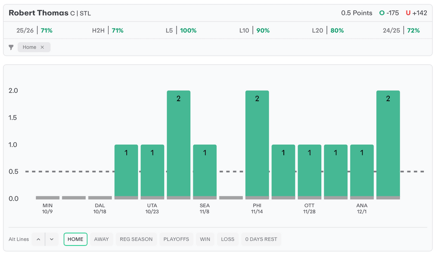Enable the REG SEASON filter
This screenshot has height=258, width=441.
click(136, 239)
